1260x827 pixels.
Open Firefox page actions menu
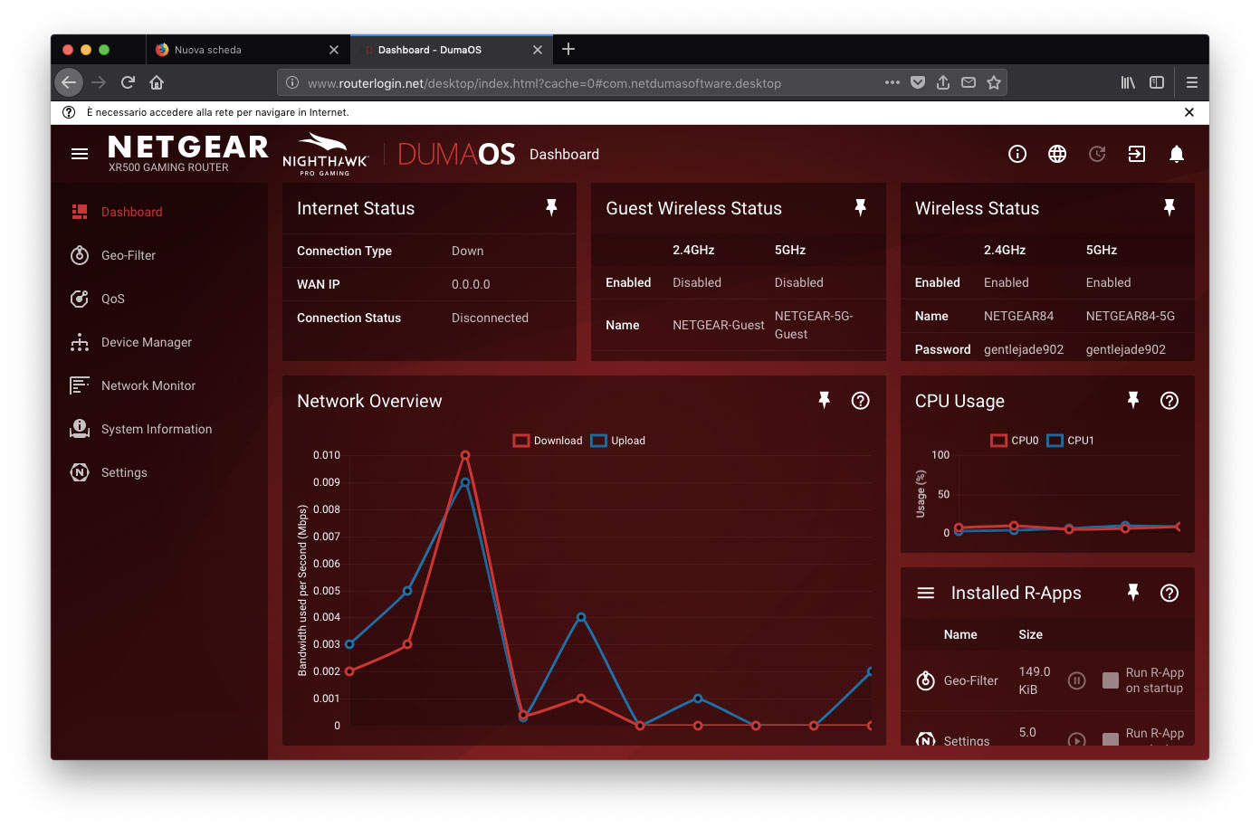(892, 82)
